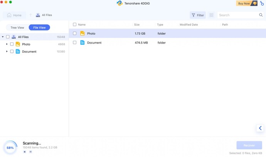The height and width of the screenshot is (157, 266).
Task: Click the Photo folder icon in file list
Action: pyautogui.click(x=82, y=34)
